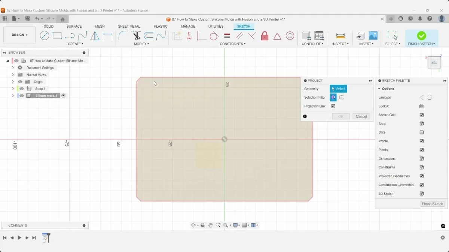
Task: Open the CREATE dropdown menu
Action: [75, 44]
